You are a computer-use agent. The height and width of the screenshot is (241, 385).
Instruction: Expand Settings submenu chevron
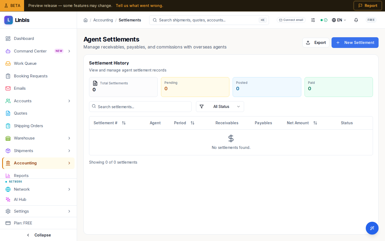(69, 211)
